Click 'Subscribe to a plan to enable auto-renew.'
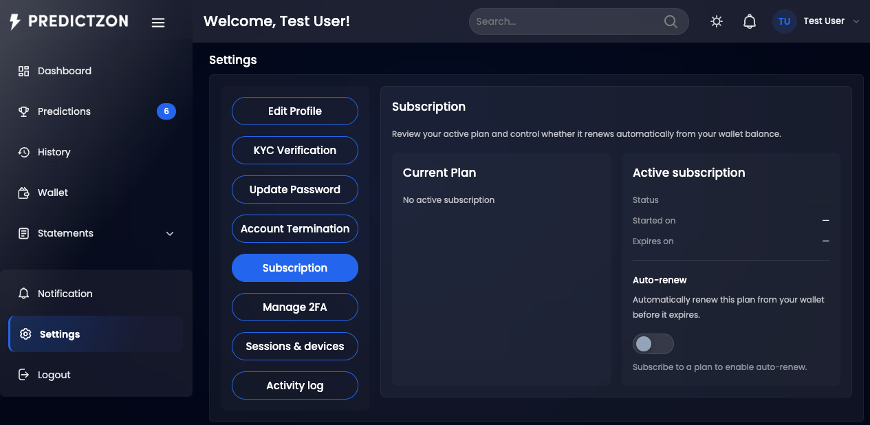Image resolution: width=870 pixels, height=425 pixels. click(719, 367)
